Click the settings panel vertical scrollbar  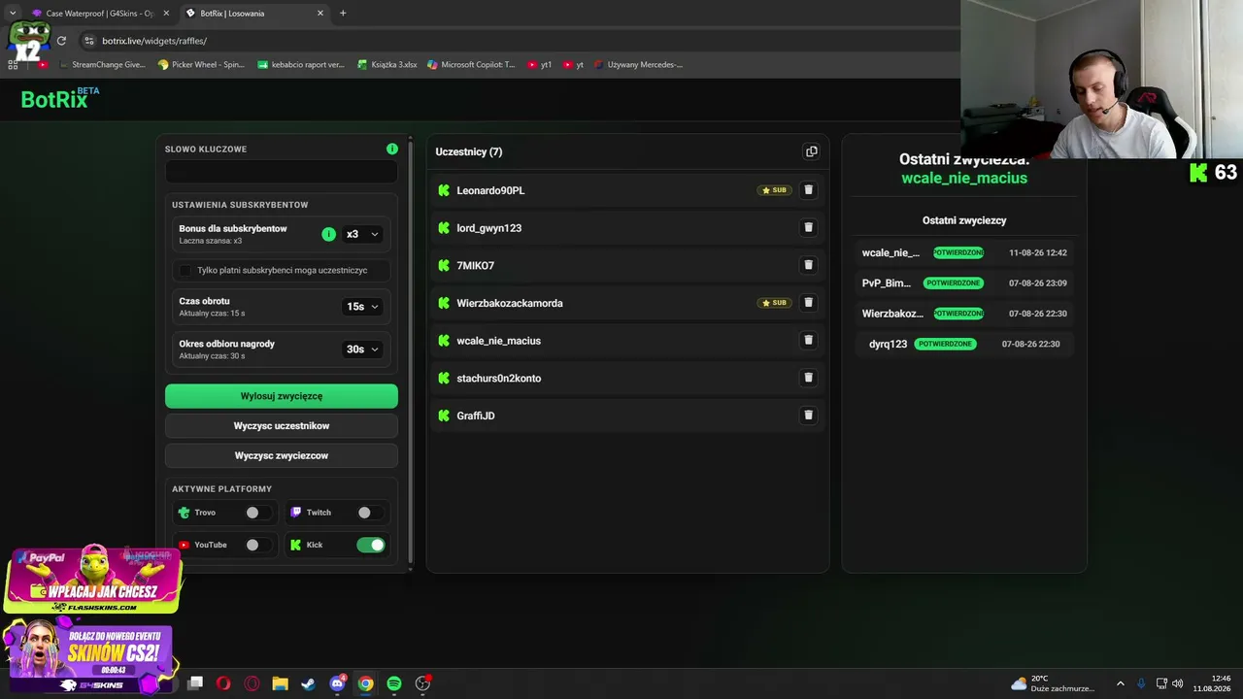pyautogui.click(x=411, y=353)
